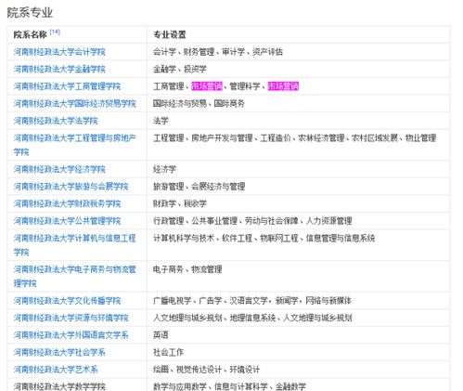Click the 法学 majors cell

tap(299, 121)
